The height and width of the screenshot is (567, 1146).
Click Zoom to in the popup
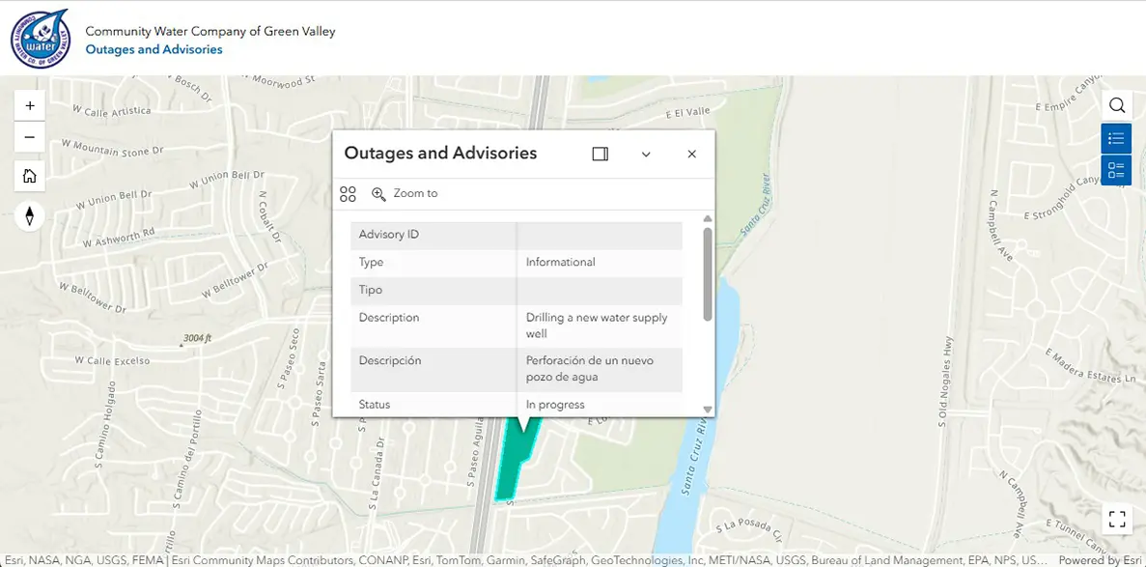405,194
